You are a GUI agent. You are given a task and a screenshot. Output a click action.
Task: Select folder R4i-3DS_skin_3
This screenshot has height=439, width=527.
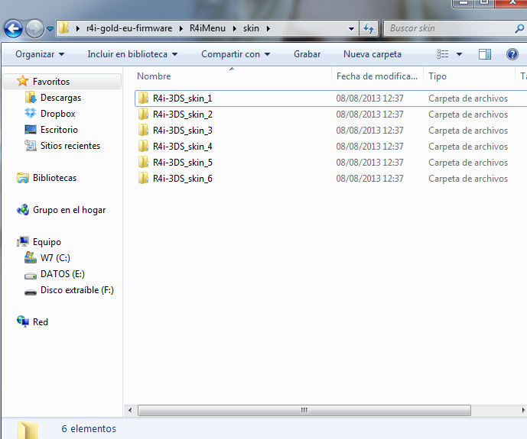point(183,131)
